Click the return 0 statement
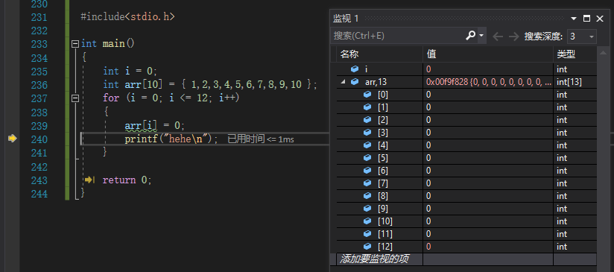614x272 pixels. pos(127,180)
